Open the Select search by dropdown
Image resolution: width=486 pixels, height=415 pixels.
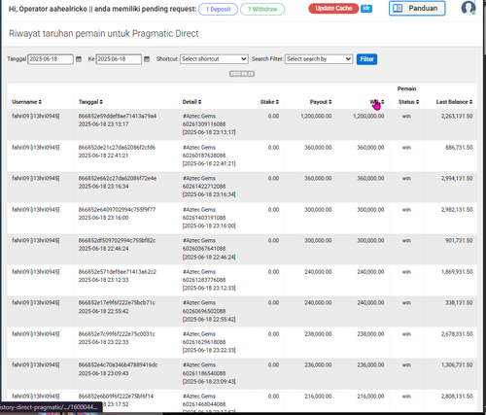click(x=319, y=59)
